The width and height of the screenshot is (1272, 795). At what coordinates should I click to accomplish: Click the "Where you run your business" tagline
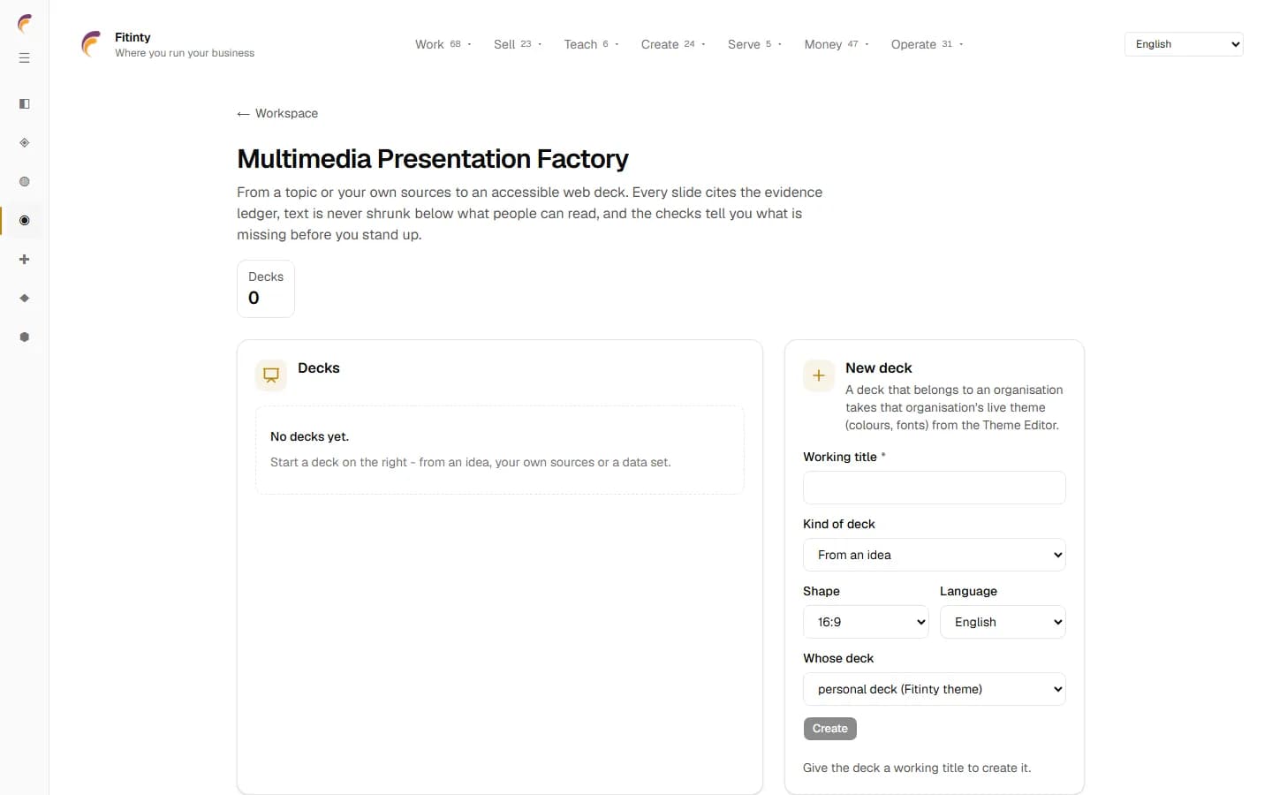click(x=185, y=53)
